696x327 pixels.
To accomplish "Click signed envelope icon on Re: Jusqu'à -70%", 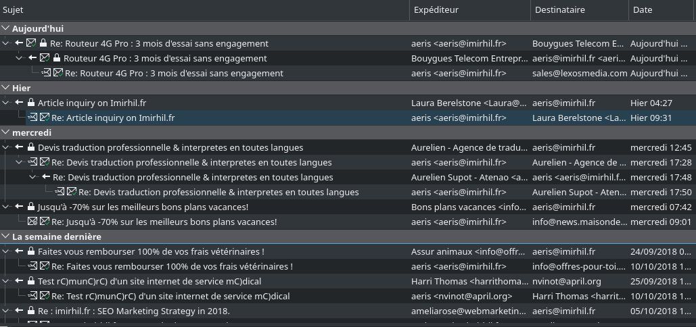I will point(45,222).
